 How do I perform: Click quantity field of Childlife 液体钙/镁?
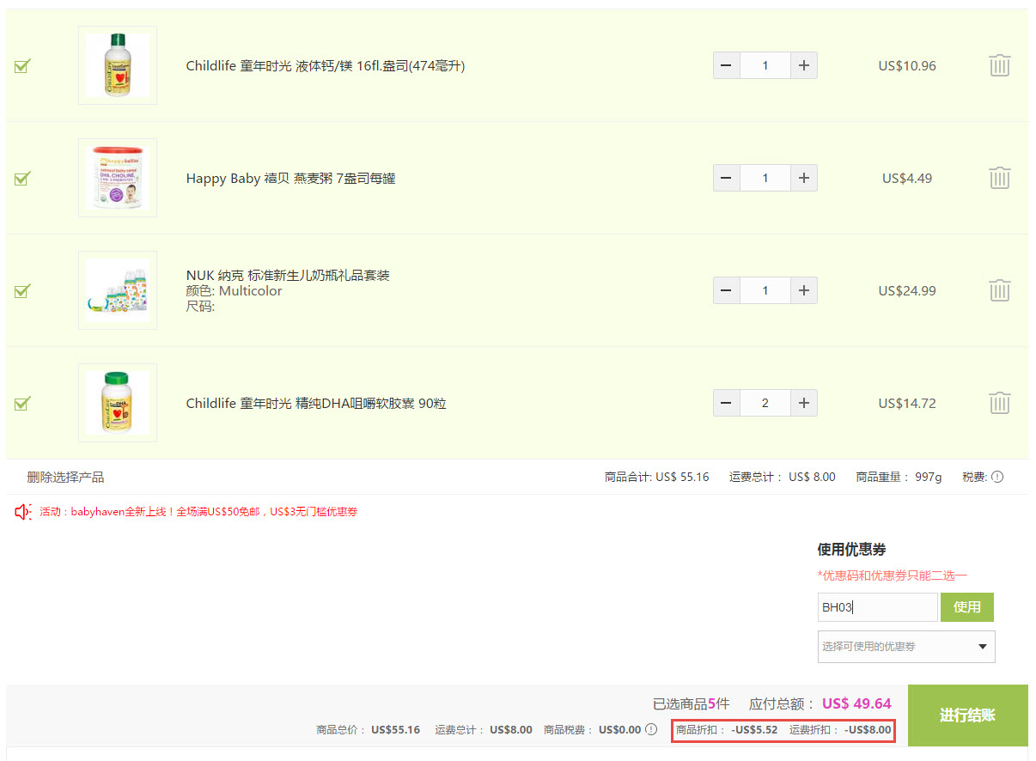click(x=765, y=66)
